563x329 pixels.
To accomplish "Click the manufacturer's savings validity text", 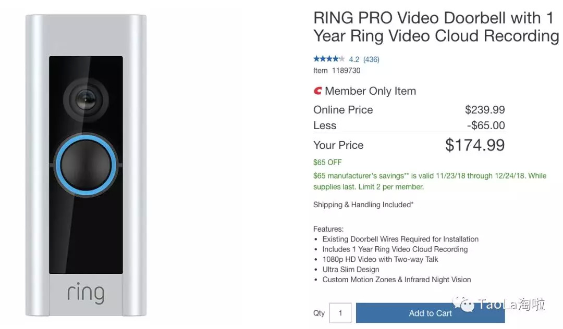I will click(430, 181).
